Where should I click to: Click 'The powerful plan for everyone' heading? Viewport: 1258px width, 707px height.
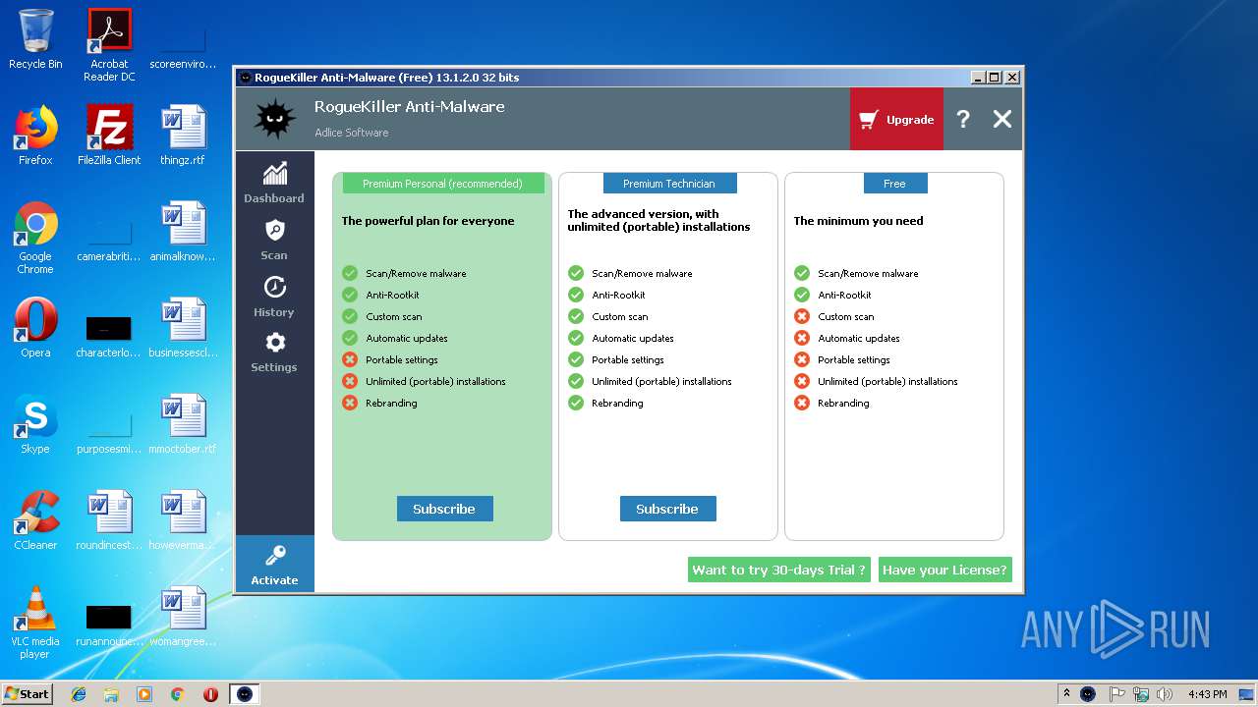click(428, 221)
